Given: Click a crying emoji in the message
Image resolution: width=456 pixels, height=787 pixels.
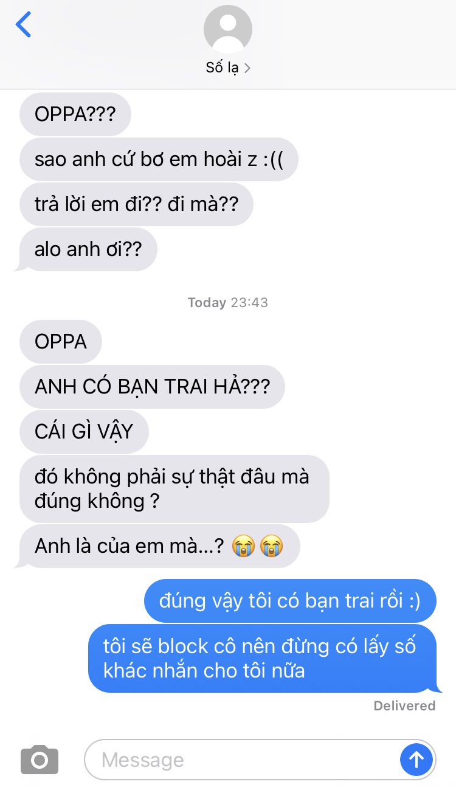Looking at the screenshot, I should pyautogui.click(x=244, y=546).
